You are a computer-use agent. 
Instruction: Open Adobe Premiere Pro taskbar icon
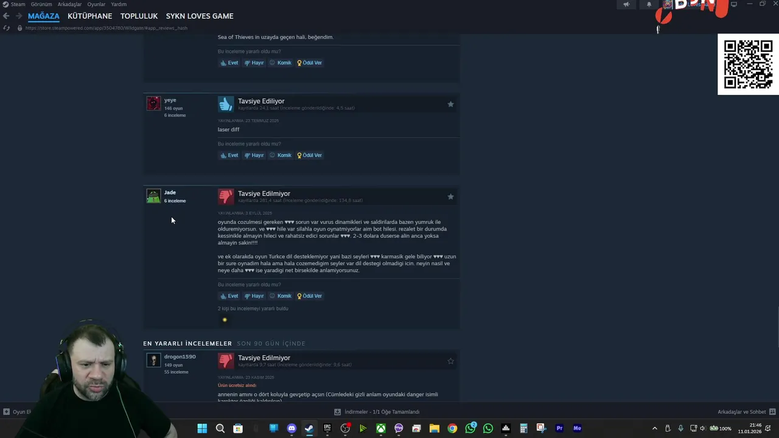click(x=559, y=428)
